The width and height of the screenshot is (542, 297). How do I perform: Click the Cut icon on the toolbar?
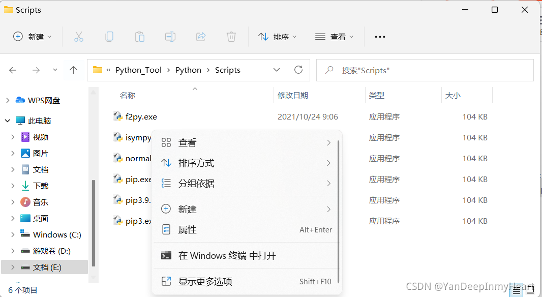tap(79, 36)
